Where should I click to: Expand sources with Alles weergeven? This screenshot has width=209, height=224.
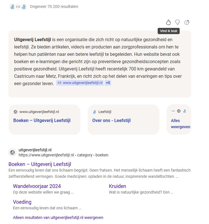click(180, 124)
